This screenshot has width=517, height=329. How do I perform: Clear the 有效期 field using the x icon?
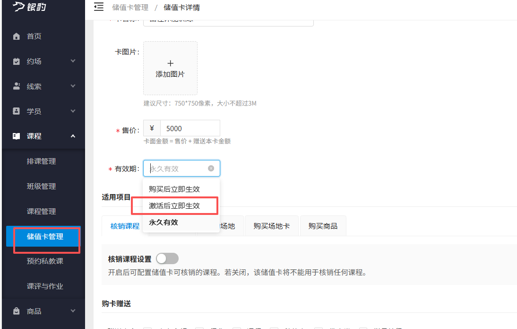[211, 168]
